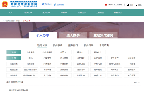144x94 pixels.
Task: Expand the 类型 sort dropdown
Action: (137, 82)
